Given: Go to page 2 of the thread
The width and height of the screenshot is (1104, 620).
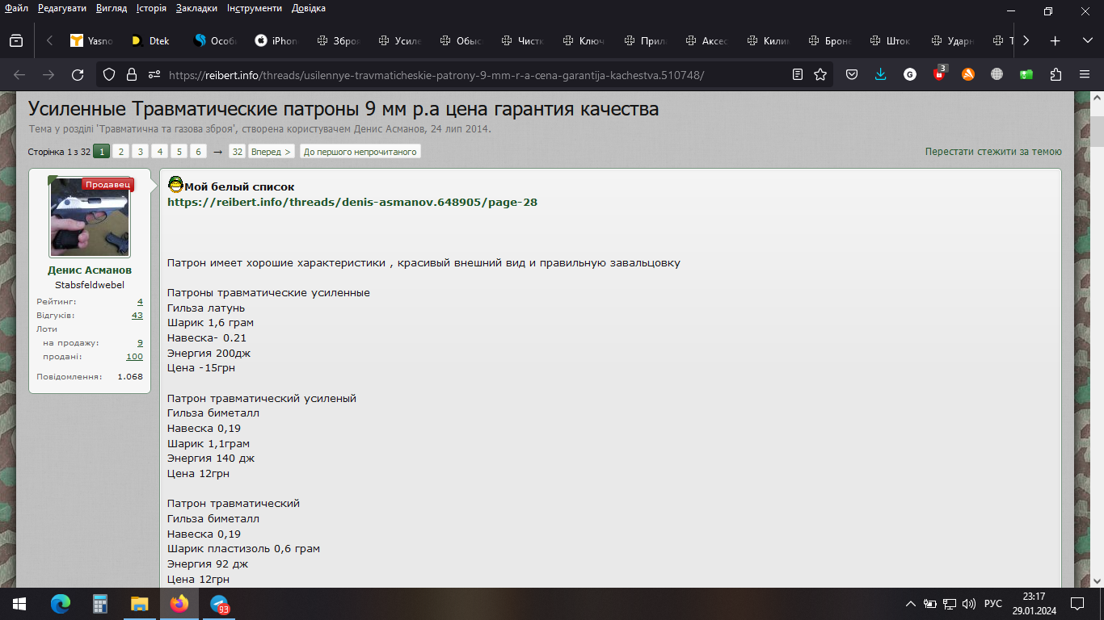Looking at the screenshot, I should click(x=120, y=152).
